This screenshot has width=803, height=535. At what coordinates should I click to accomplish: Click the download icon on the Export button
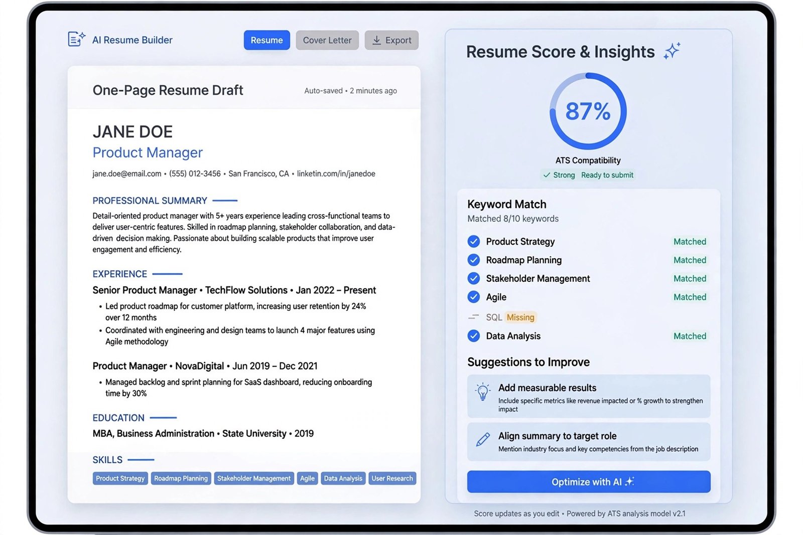click(x=376, y=40)
